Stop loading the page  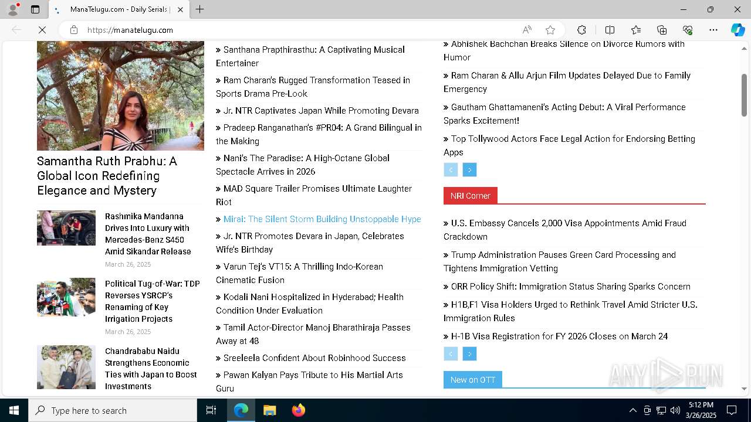coord(42,30)
